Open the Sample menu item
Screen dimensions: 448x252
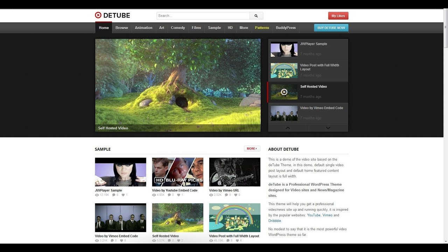[x=214, y=28]
